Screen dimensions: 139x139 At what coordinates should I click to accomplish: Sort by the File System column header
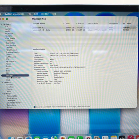(x=113, y=23)
